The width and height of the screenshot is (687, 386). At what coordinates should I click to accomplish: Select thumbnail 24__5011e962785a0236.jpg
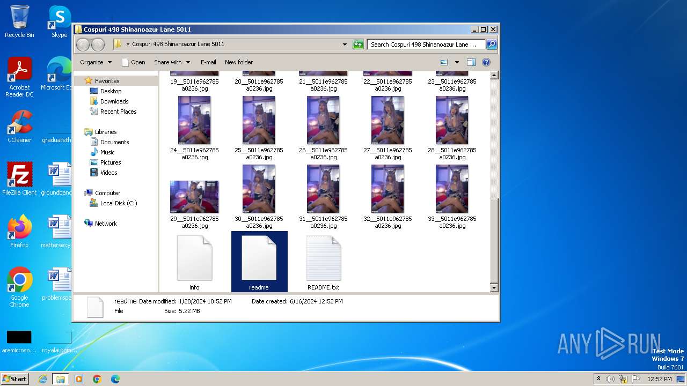[194, 120]
